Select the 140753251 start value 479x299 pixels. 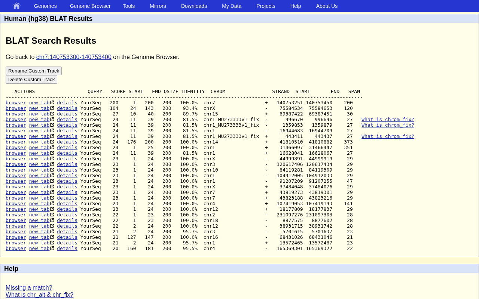tap(290, 103)
